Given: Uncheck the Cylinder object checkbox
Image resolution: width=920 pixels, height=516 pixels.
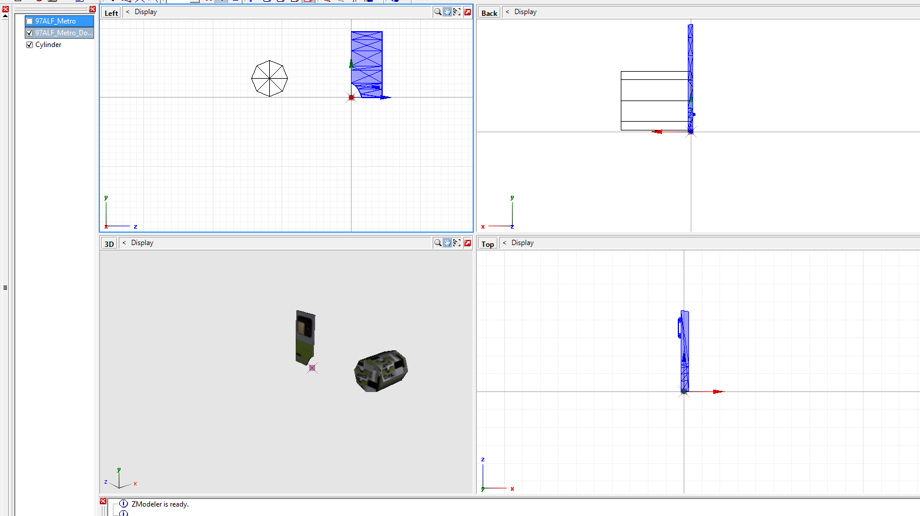Looking at the screenshot, I should [x=29, y=44].
